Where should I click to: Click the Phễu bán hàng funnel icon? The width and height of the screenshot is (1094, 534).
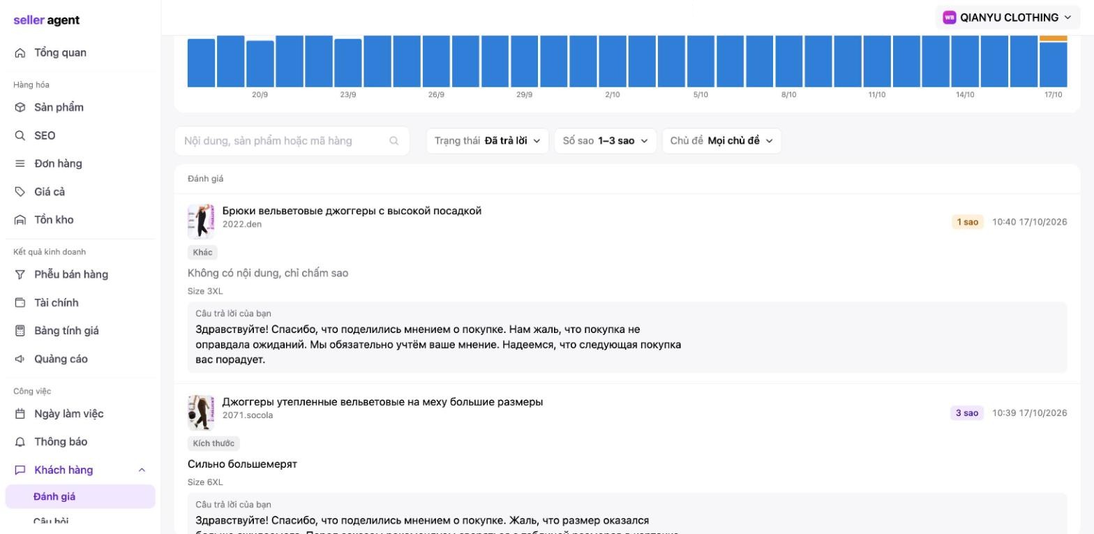[20, 274]
